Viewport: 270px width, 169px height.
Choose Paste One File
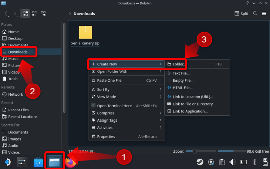point(127,80)
